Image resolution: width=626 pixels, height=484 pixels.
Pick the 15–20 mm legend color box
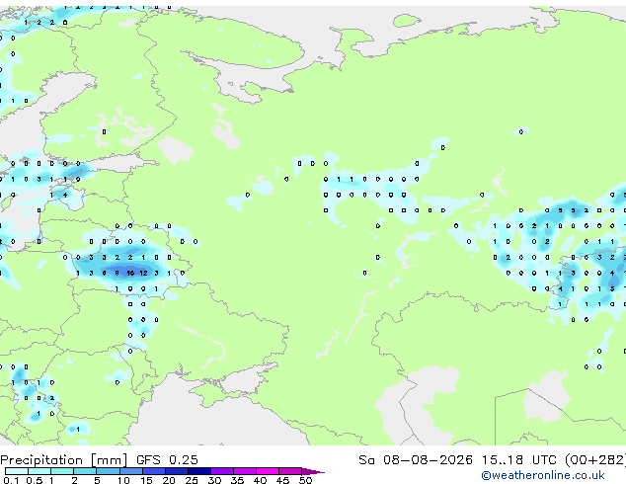point(153,471)
